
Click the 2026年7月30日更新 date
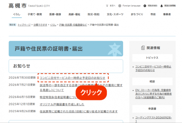coord(22,78)
